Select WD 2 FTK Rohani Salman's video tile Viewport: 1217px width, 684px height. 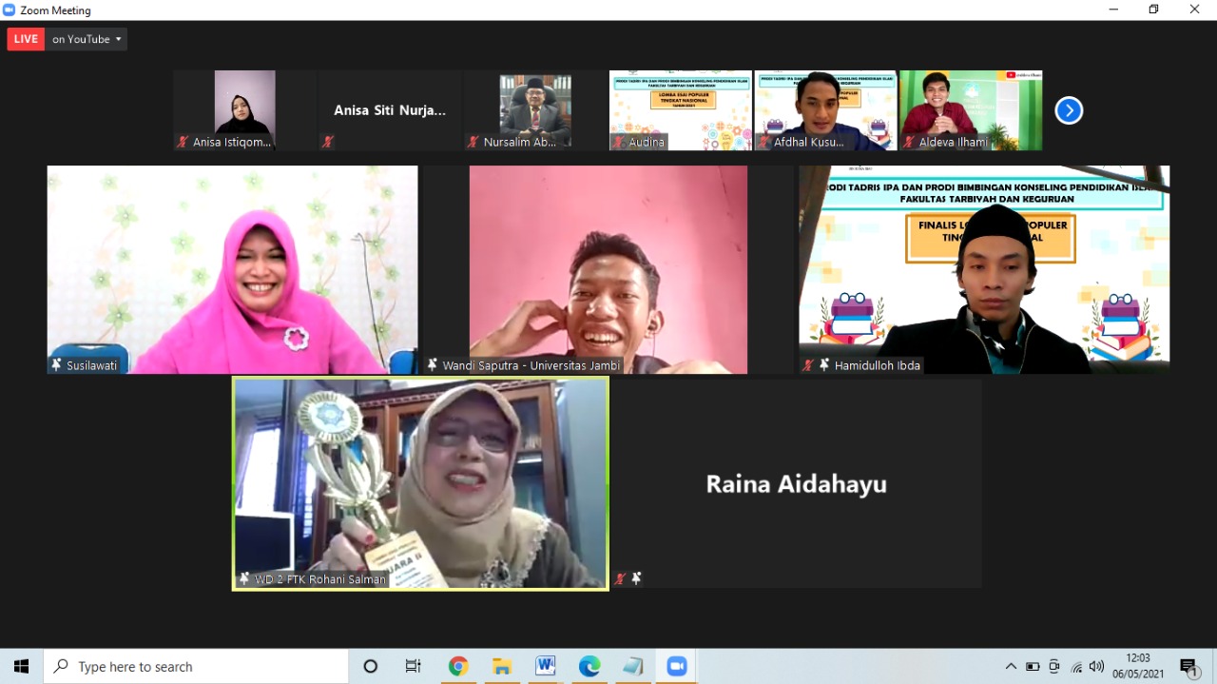[x=420, y=483]
